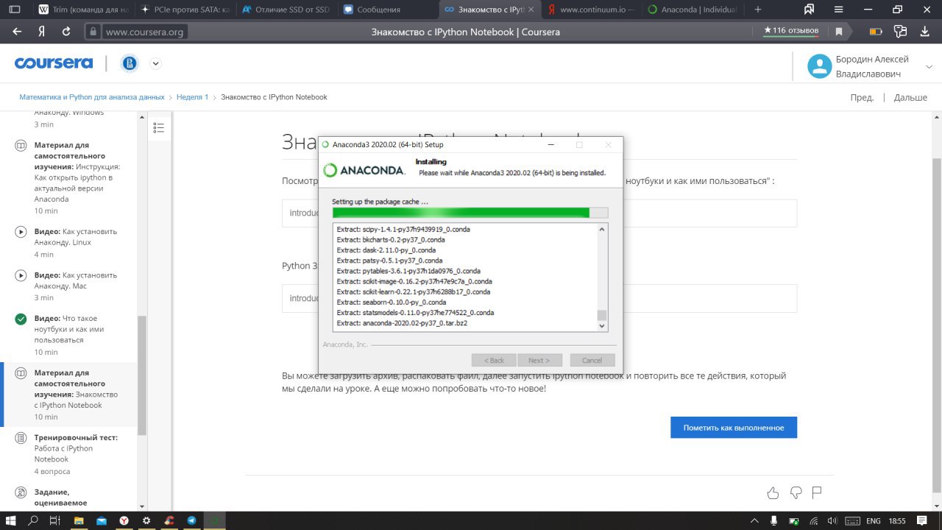The height and width of the screenshot is (530, 942).
Task: Click 'Пометить как выполненное' button
Action: 734,428
